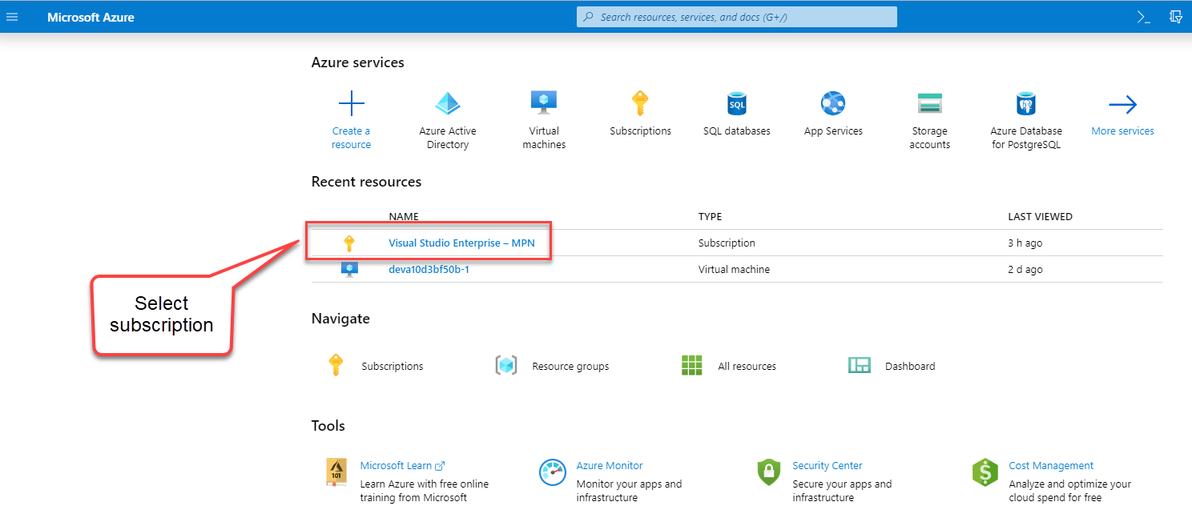Image resolution: width=1192 pixels, height=530 pixels.
Task: Click the More services arrow icon
Action: (1122, 105)
